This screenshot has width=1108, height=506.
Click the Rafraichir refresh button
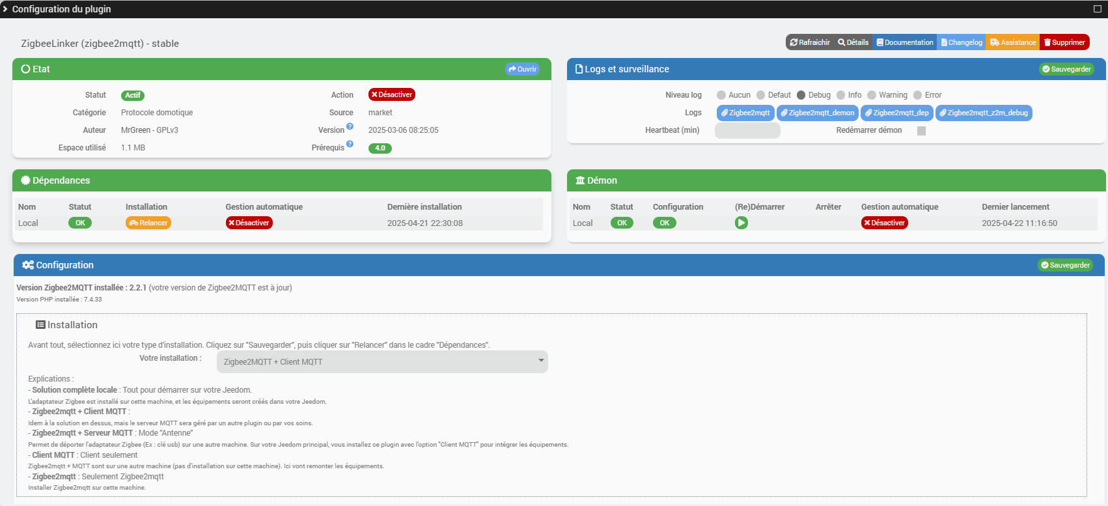click(x=809, y=42)
